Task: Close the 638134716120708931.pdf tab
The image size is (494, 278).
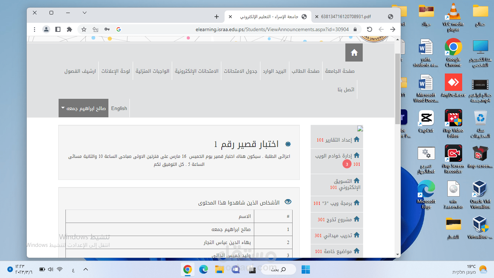Action: click(317, 17)
